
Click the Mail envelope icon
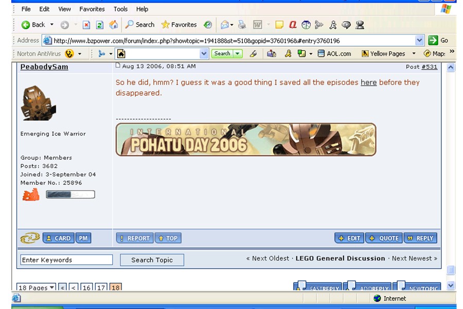tap(225, 25)
